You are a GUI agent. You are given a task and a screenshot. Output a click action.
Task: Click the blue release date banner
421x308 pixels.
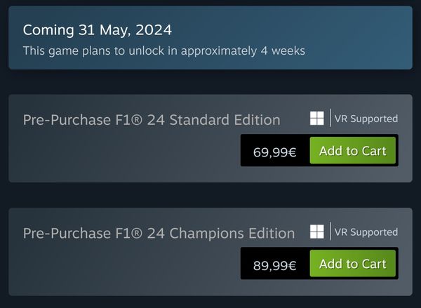click(x=210, y=38)
